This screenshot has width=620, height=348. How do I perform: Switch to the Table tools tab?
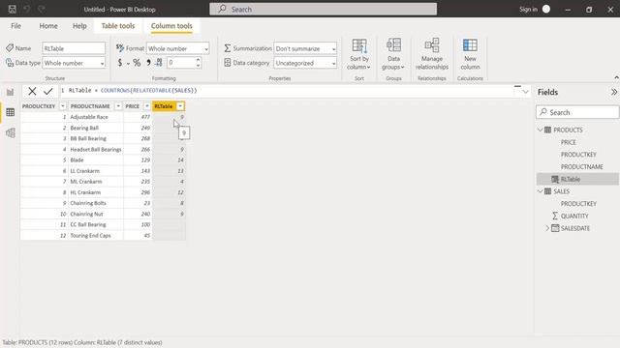[118, 26]
